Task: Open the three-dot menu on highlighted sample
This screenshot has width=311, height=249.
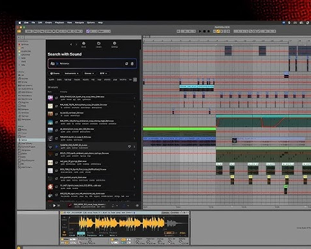Action: 134,146
